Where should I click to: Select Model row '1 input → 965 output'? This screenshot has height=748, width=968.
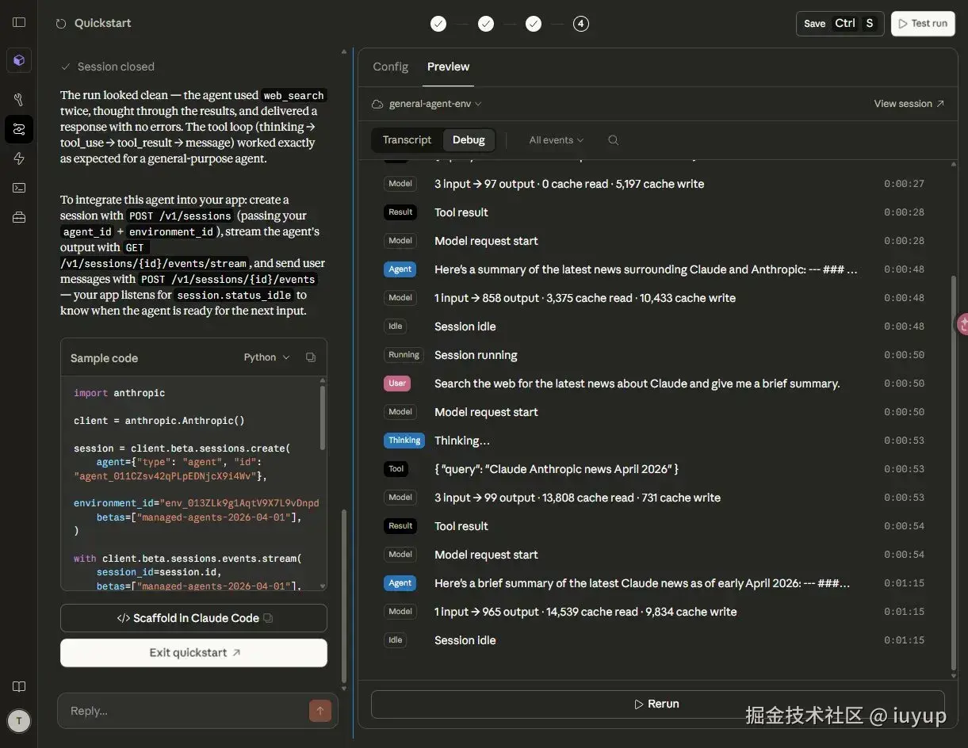tap(654, 612)
